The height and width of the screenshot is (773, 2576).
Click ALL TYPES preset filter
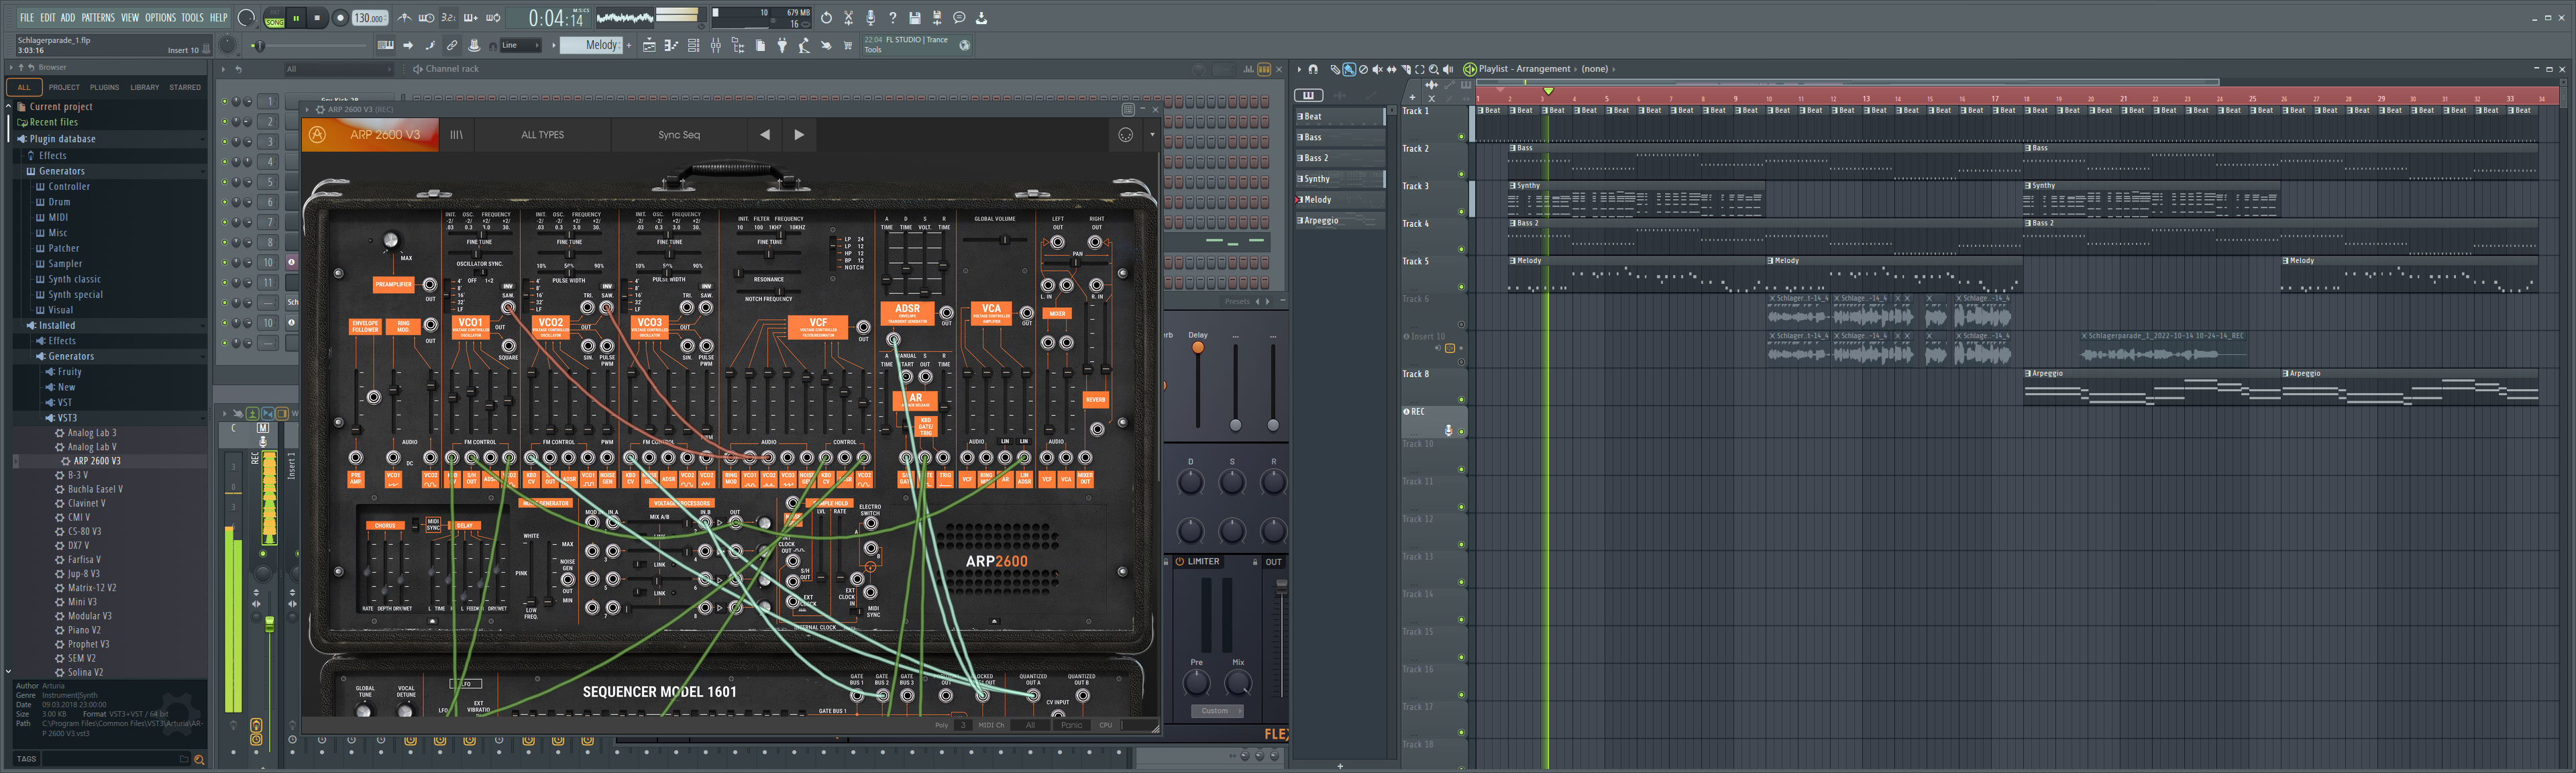coord(542,135)
